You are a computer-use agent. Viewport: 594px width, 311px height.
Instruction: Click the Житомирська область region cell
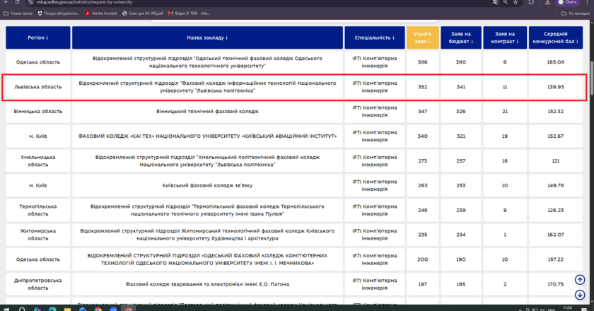coord(38,235)
